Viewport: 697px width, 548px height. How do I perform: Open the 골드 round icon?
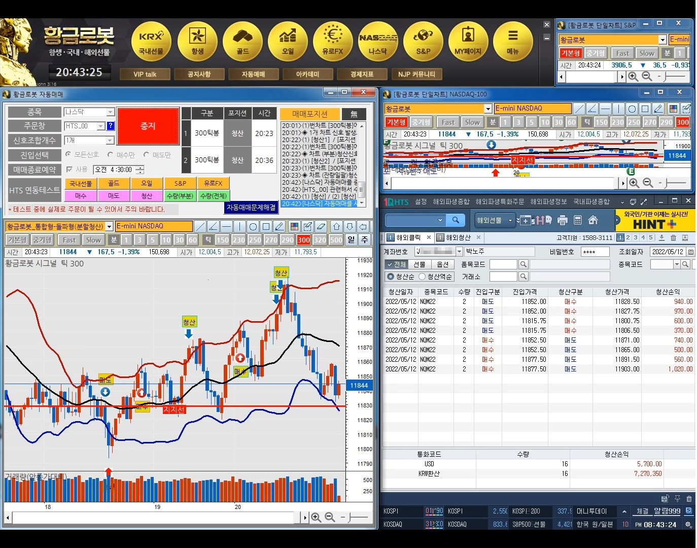point(242,42)
